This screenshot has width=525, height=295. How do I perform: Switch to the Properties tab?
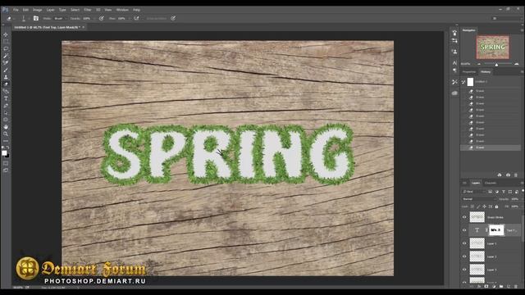coord(469,72)
